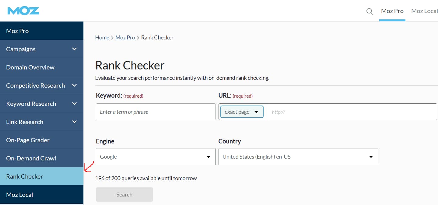The image size is (438, 205).
Task: Switch to the Moz Local tab
Action: [424, 11]
